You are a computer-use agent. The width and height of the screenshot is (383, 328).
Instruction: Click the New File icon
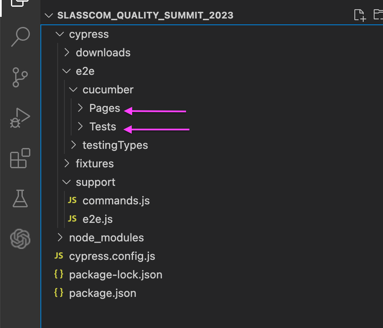[x=360, y=15]
